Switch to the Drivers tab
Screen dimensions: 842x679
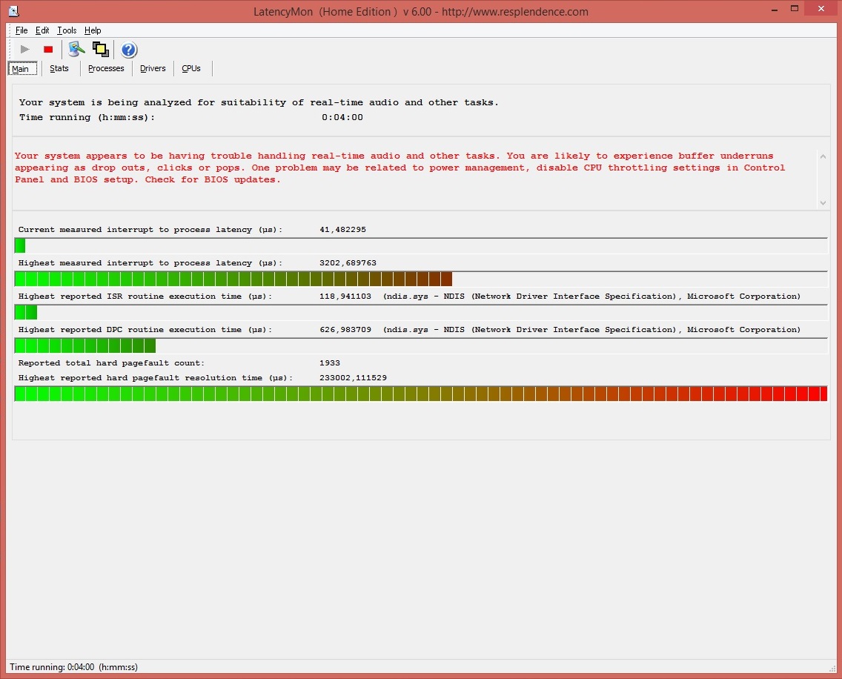[x=153, y=68]
